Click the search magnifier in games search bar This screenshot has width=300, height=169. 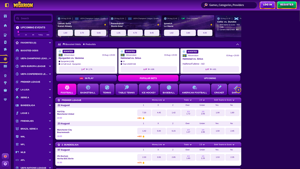(206, 5)
